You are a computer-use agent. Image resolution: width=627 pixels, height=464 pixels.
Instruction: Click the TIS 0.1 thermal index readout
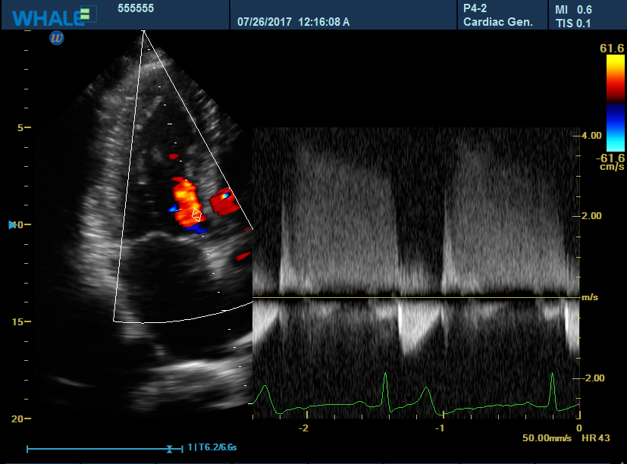pos(573,23)
